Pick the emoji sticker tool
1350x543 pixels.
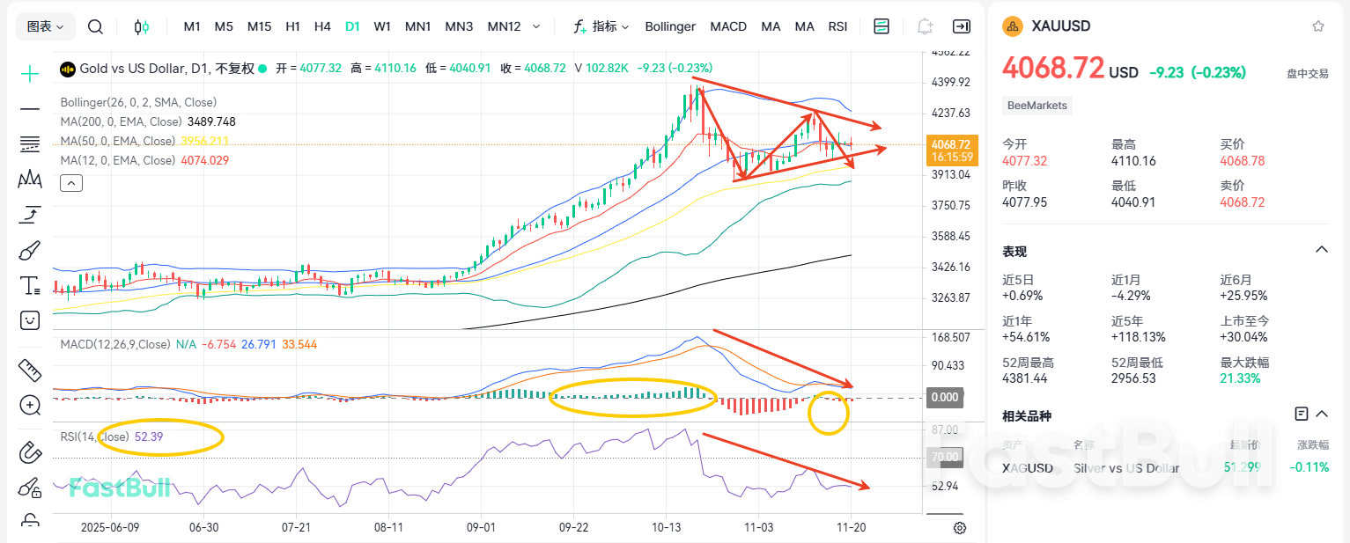pos(29,319)
